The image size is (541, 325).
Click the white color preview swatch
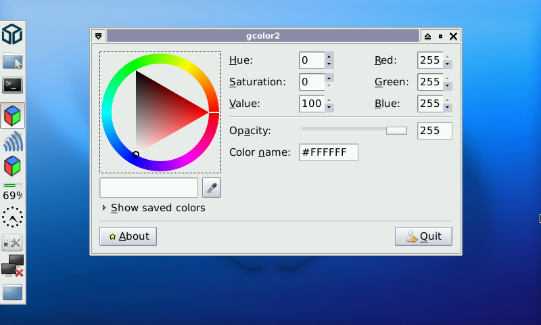pos(149,188)
